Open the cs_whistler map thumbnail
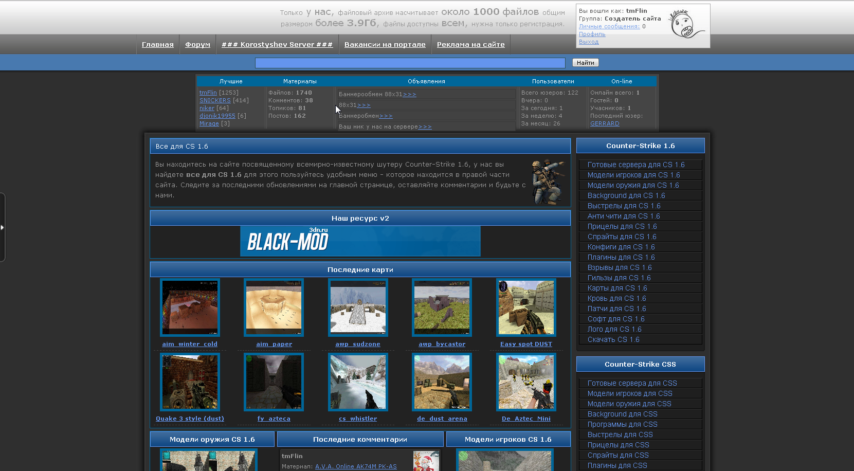854x471 pixels. 358,382
